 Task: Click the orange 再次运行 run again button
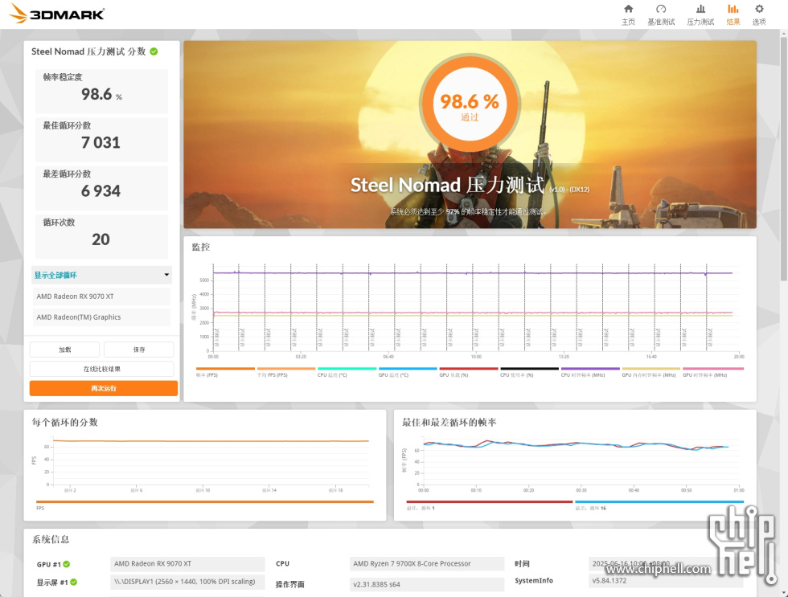(104, 388)
